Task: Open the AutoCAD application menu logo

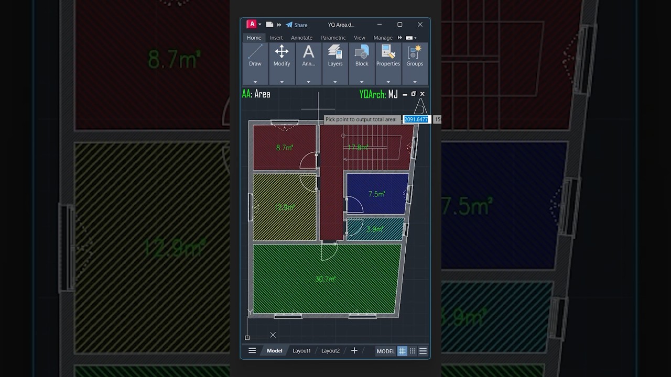Action: click(x=252, y=24)
